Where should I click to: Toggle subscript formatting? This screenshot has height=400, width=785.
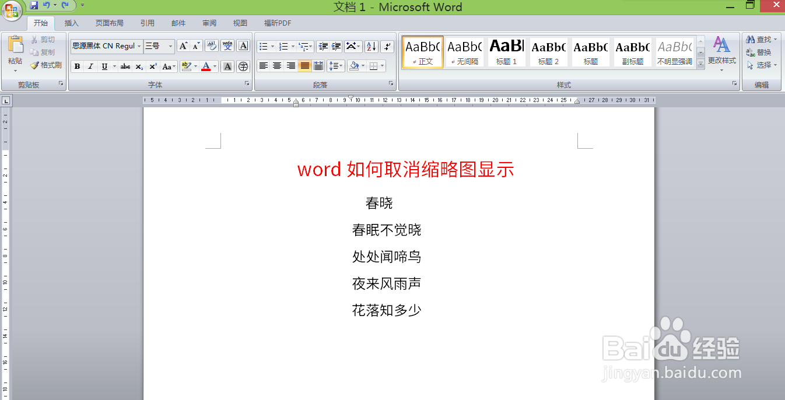coord(139,66)
